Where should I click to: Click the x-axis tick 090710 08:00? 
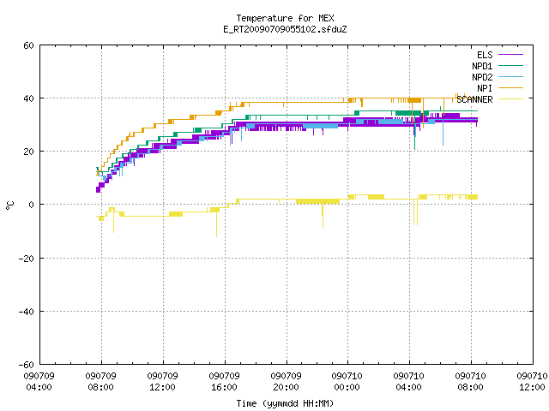[471, 382]
